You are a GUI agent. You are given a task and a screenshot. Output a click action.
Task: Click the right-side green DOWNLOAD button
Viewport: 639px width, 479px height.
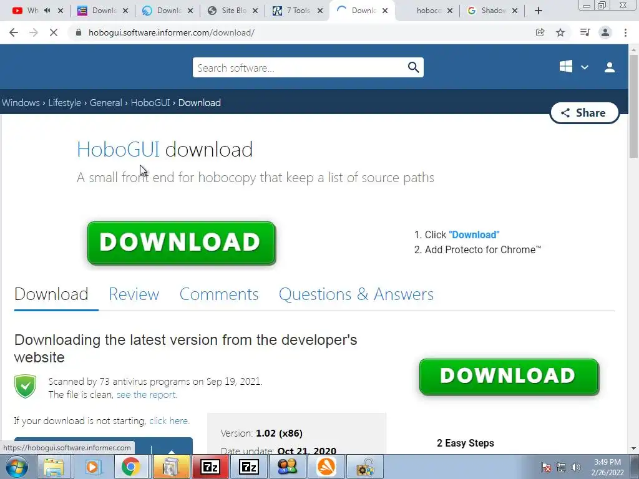(x=509, y=377)
